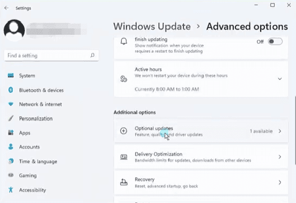Click the '1 available' text
This screenshot has height=203, width=296.
coord(261,131)
